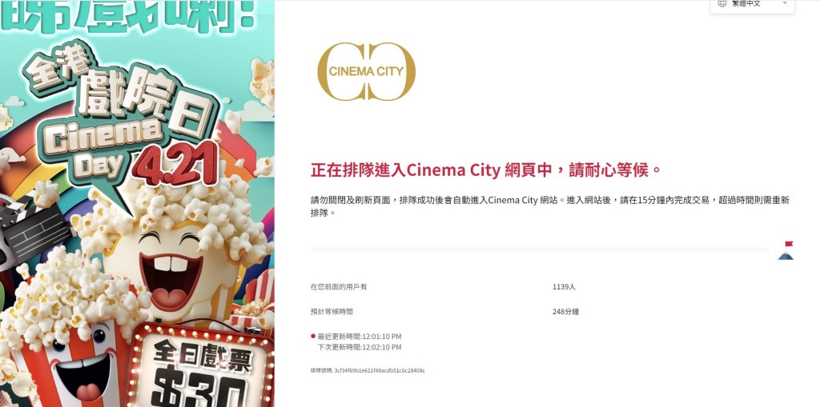Open the 繁體中文 language dropdown
Screen dimensions: 820x407
coord(752,4)
